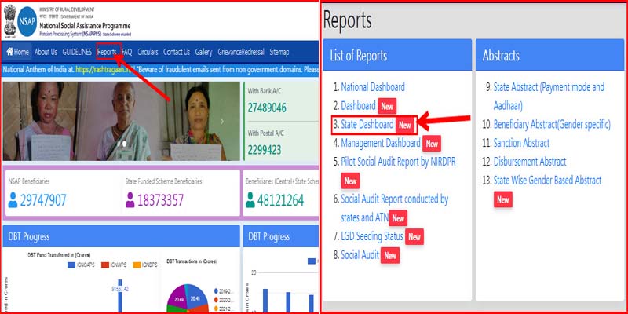
Task: Open the Sanction Abstract link
Action: tap(521, 143)
